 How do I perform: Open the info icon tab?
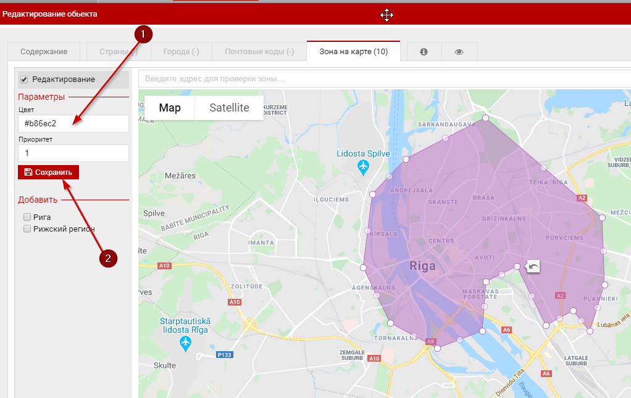424,52
